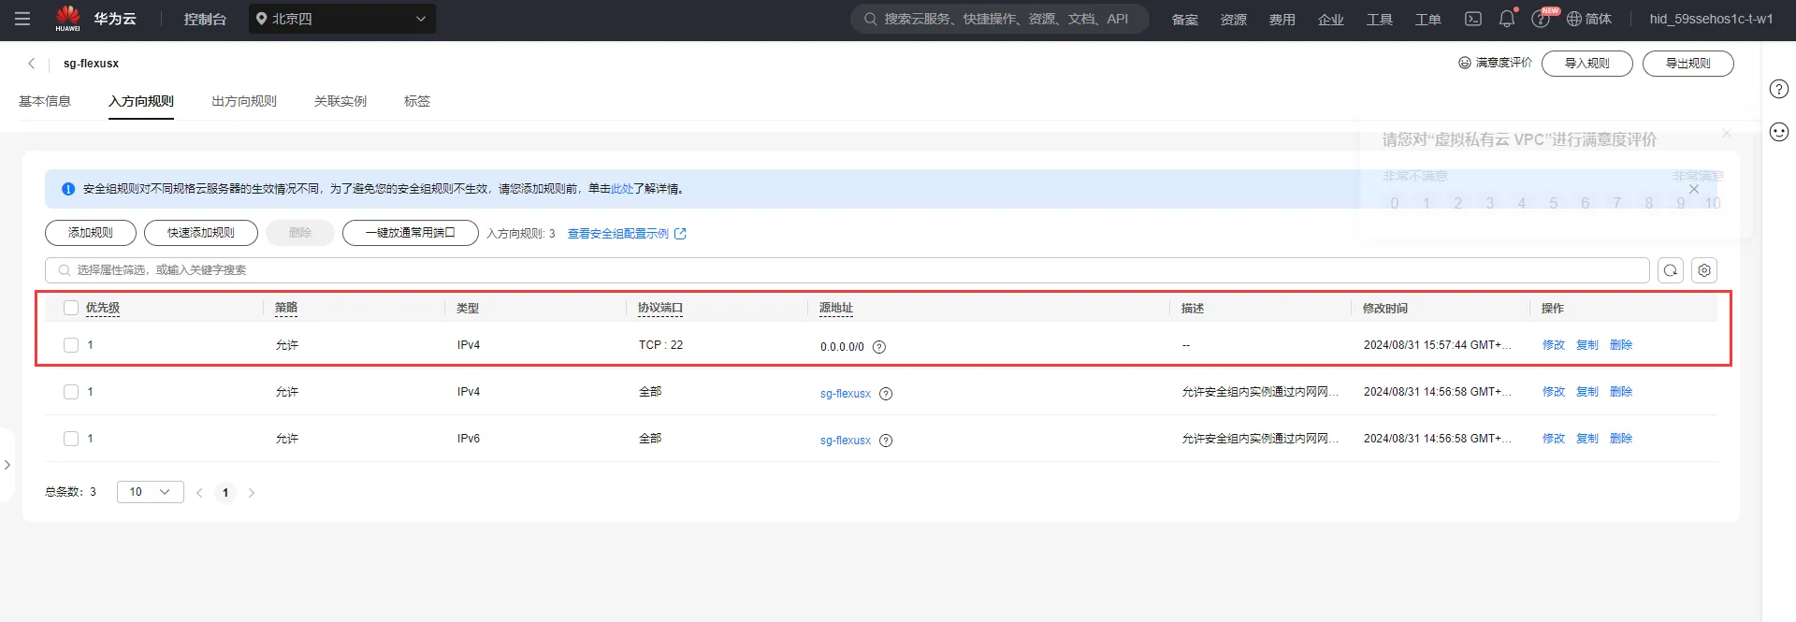
Task: Focus the rule filter search field
Action: point(847,270)
